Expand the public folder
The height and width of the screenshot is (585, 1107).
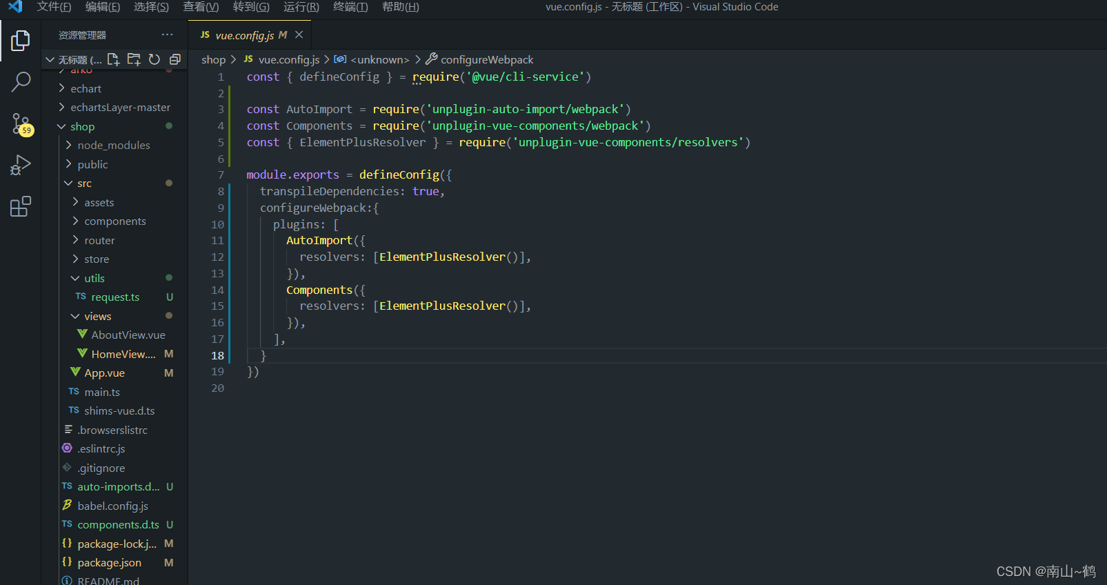click(69, 164)
